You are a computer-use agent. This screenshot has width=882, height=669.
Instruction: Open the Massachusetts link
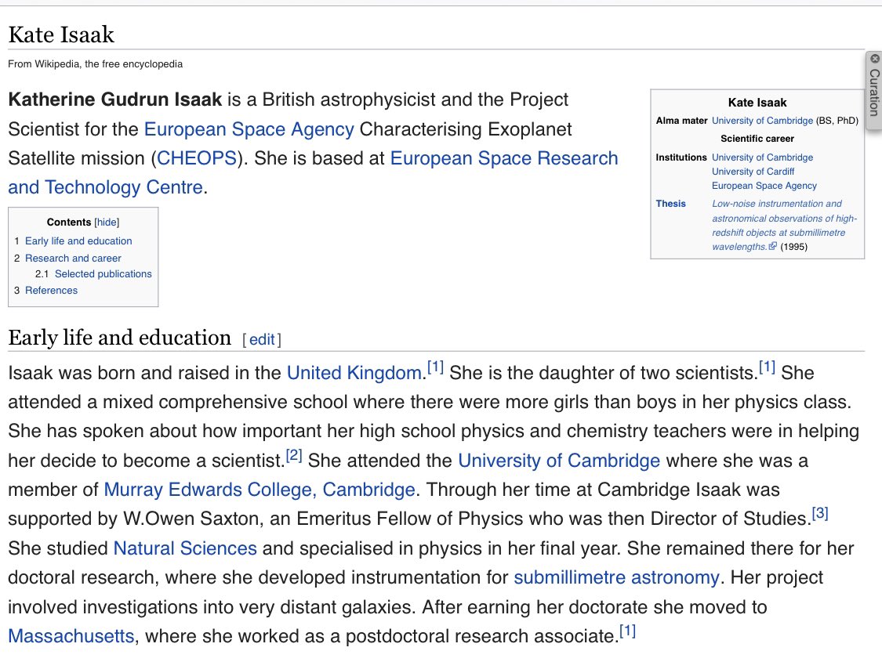tap(71, 636)
